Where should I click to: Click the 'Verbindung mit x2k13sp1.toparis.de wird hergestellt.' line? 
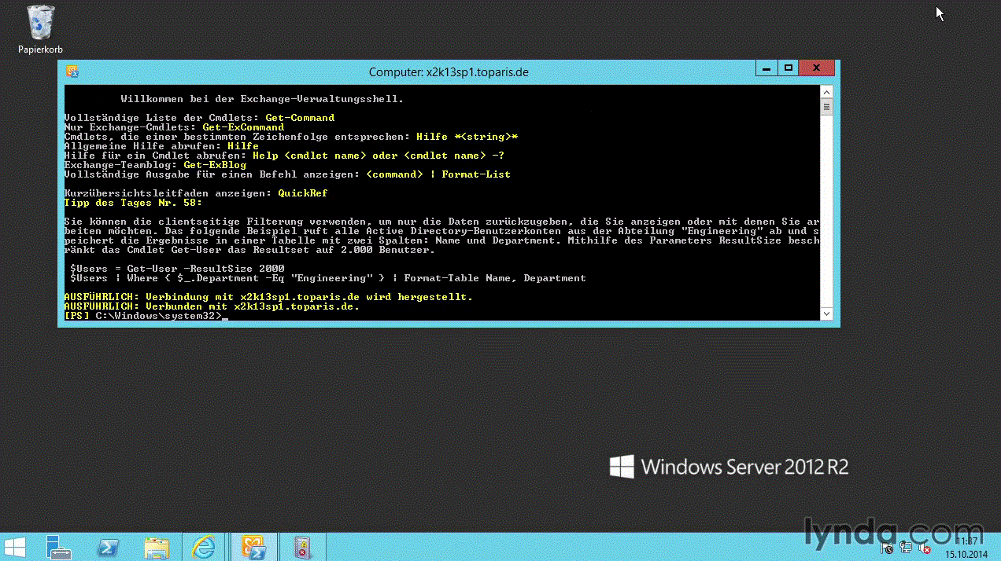coord(268,297)
